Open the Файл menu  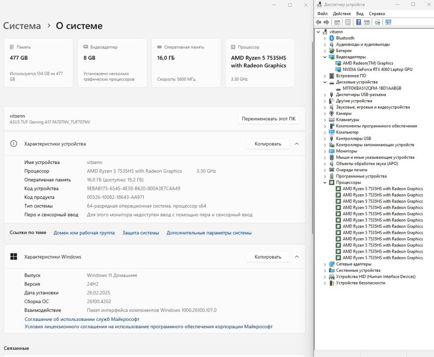click(x=322, y=13)
